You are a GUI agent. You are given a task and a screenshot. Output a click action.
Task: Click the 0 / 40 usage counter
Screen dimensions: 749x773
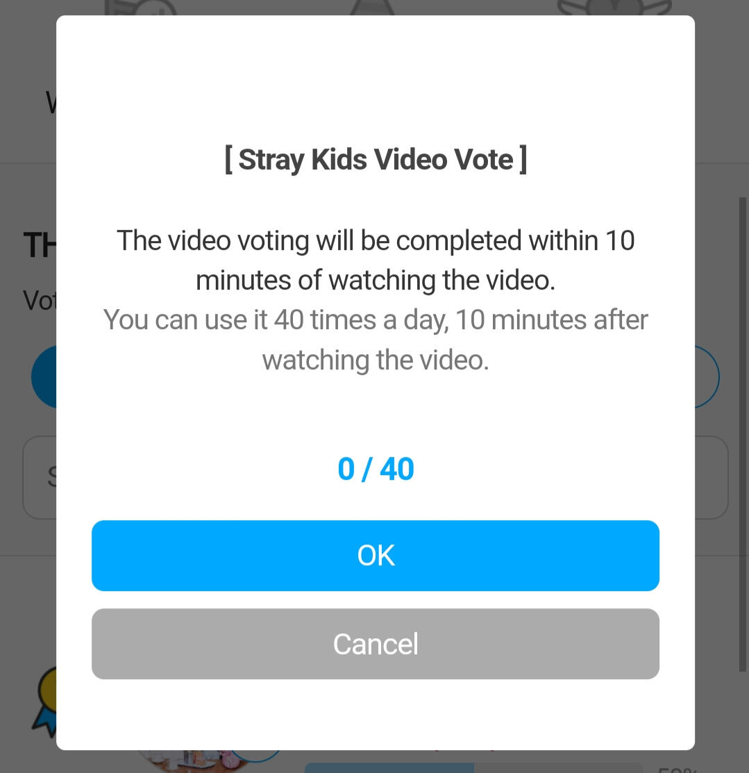point(376,469)
